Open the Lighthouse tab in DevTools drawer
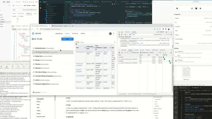Viewport: 212px width, 119px height. 162,50
